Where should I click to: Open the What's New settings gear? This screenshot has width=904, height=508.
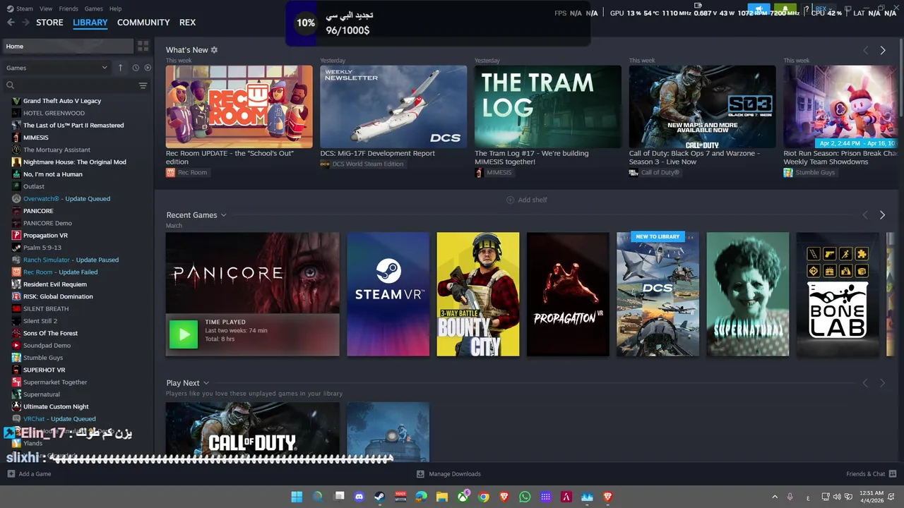tap(214, 50)
